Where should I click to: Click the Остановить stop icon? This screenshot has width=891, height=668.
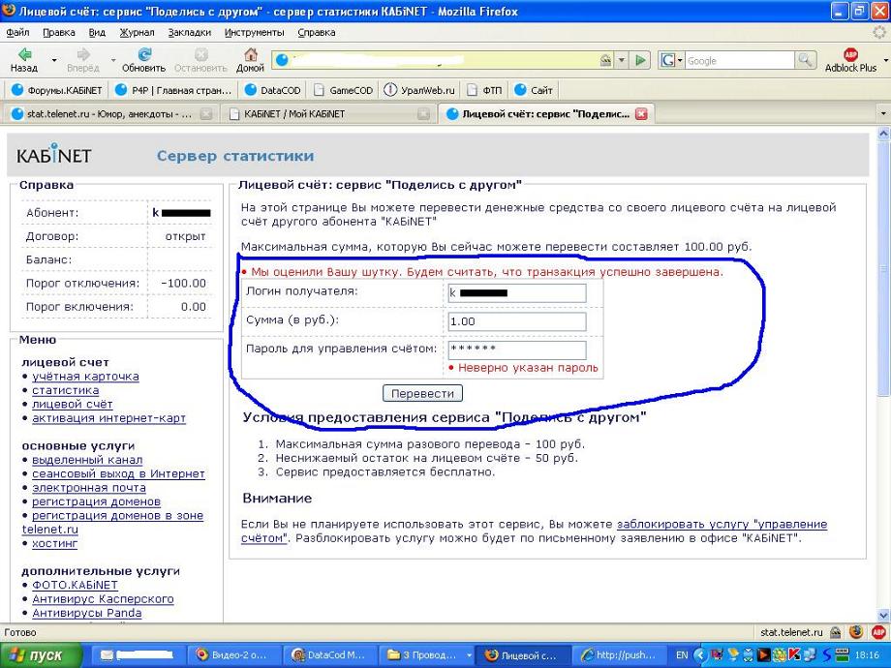coord(200,60)
